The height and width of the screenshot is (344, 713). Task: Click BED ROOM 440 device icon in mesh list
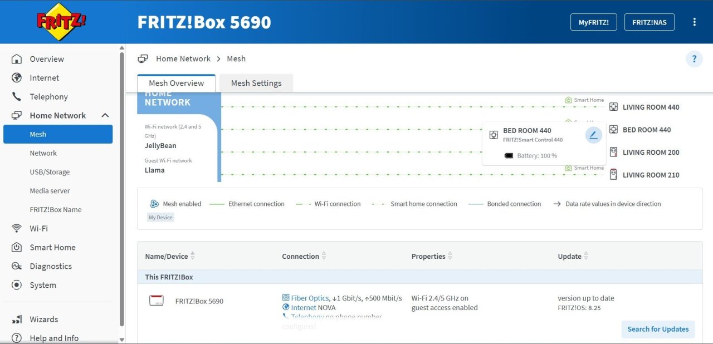[613, 130]
